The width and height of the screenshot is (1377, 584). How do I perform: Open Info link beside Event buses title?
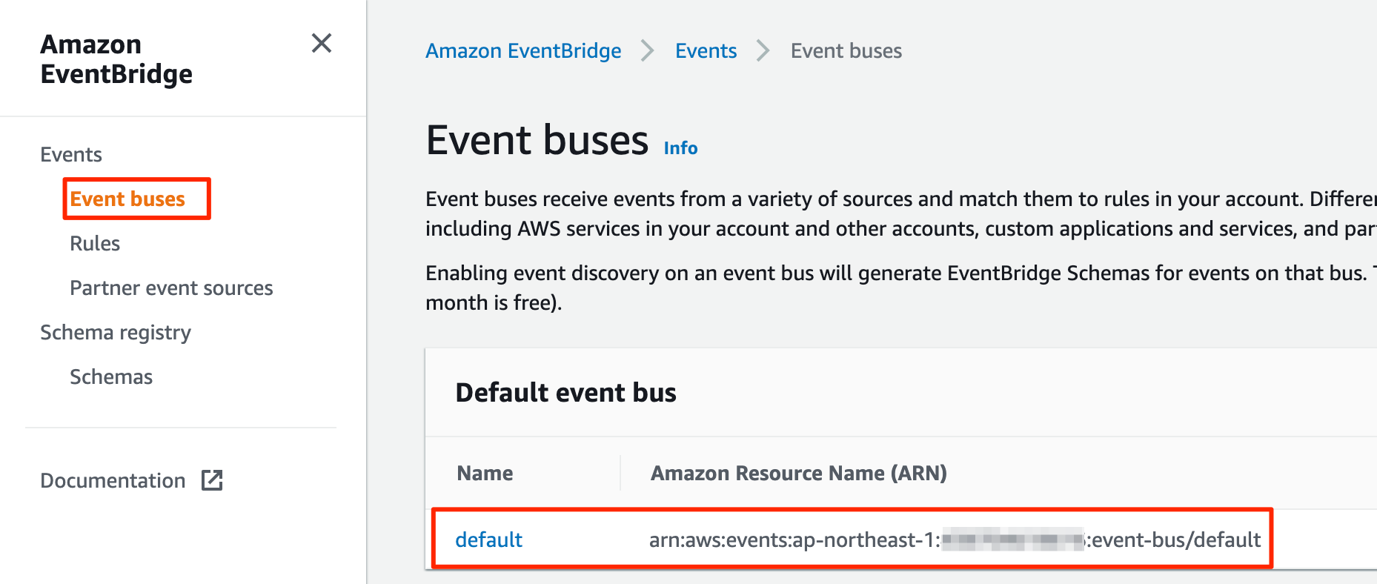pyautogui.click(x=680, y=148)
